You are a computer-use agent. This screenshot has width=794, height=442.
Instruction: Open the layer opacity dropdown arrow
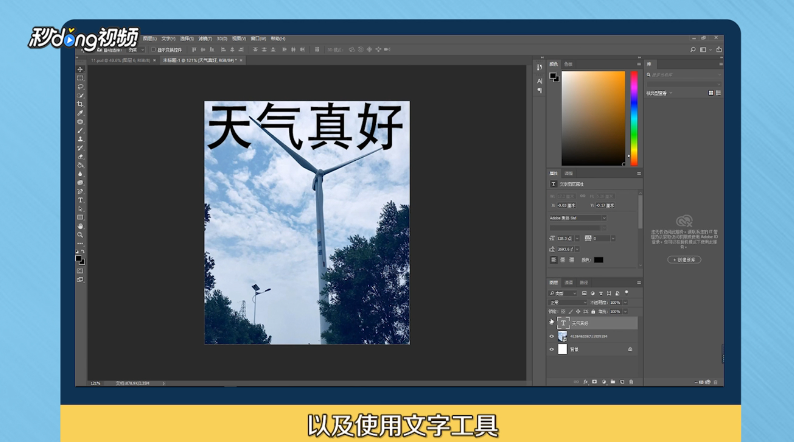[x=625, y=303]
